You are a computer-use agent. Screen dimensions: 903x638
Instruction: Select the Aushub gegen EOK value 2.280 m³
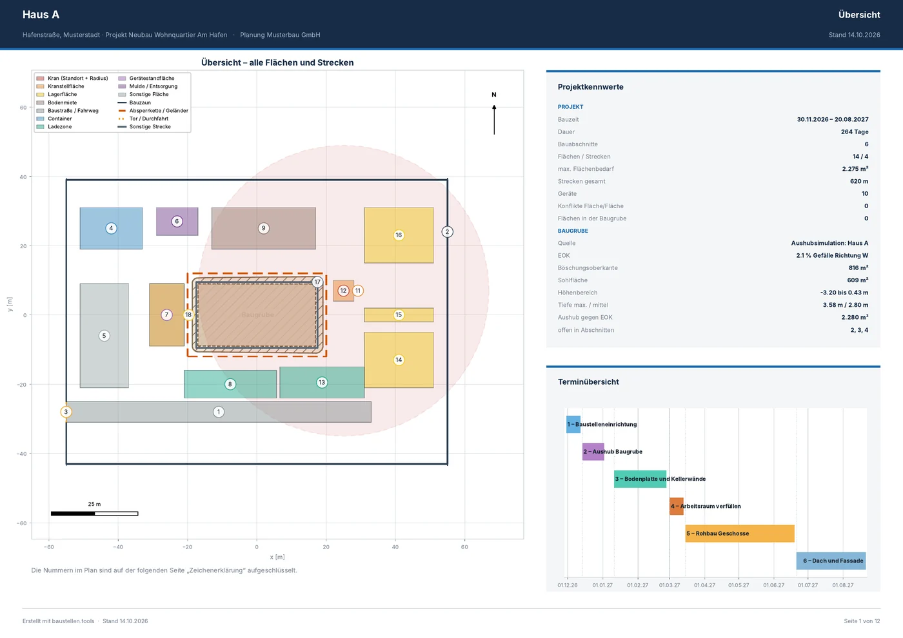[x=855, y=318]
